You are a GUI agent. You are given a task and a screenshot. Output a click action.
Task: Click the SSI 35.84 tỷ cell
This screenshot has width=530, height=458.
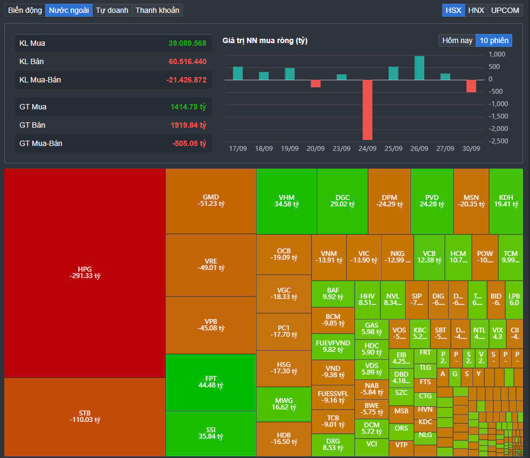pos(211,433)
